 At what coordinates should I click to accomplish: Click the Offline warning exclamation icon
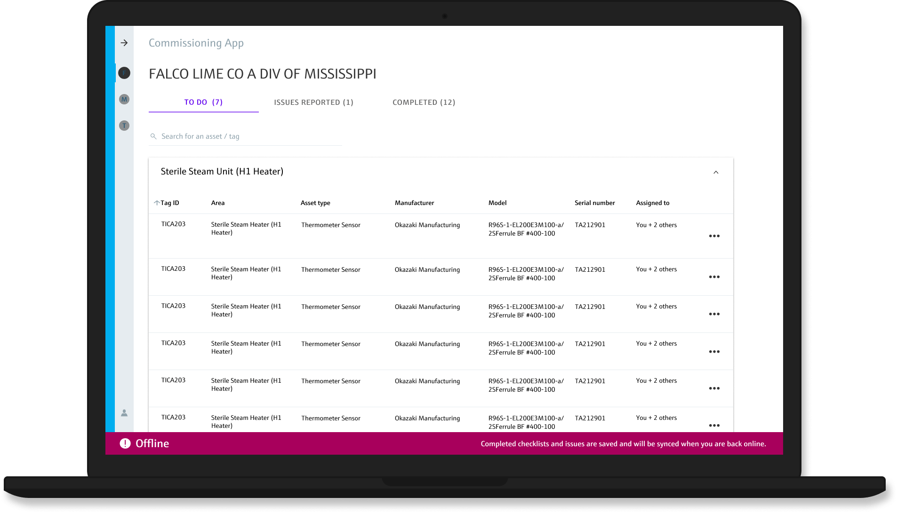[125, 443]
